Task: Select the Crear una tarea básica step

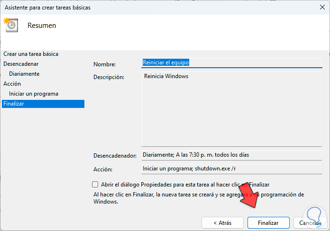Action: point(31,54)
